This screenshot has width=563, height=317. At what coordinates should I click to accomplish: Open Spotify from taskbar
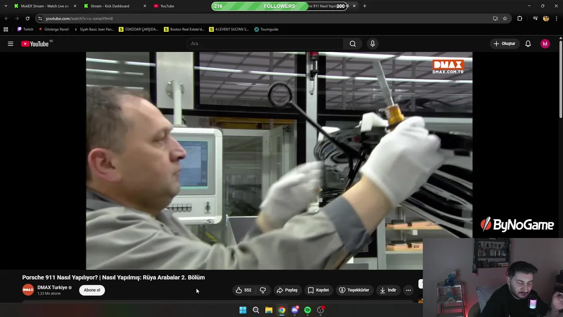[307, 310]
